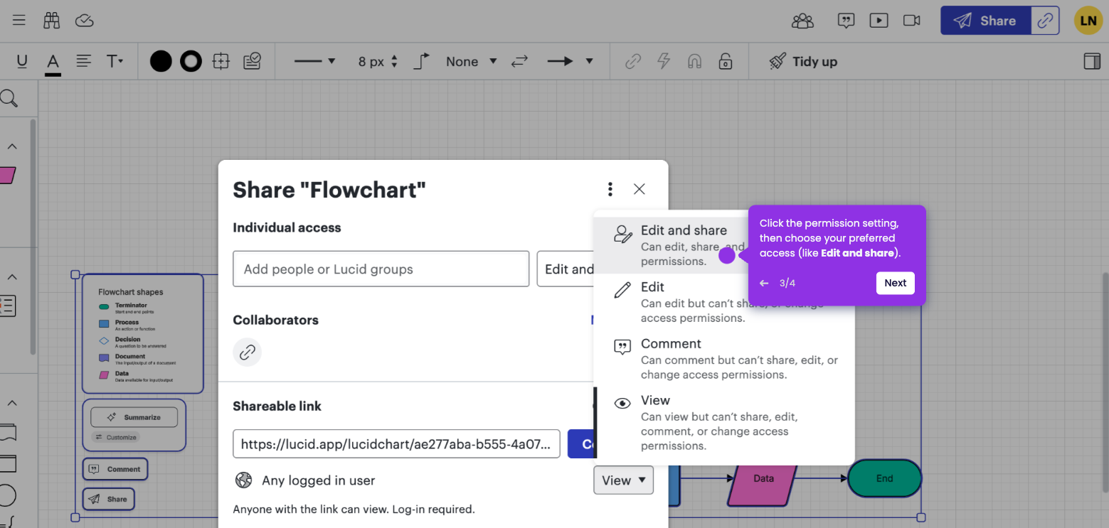Click the cloud saved status icon
This screenshot has height=528, width=1109.
(85, 20)
